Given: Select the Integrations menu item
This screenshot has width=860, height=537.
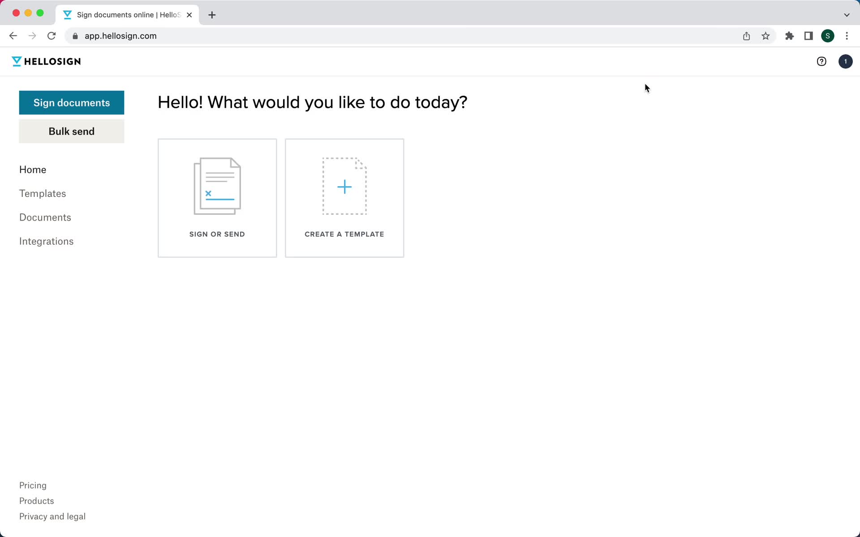Looking at the screenshot, I should click(x=47, y=241).
